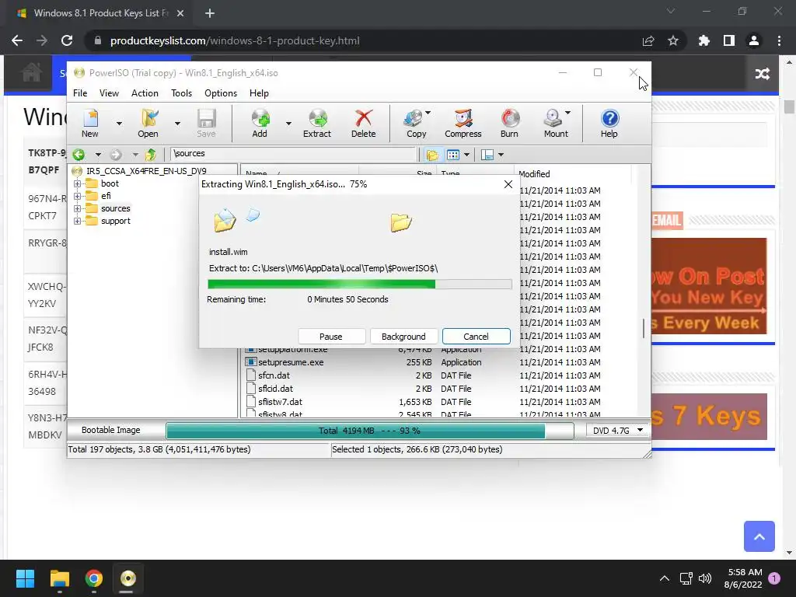Screen dimensions: 796x597
Task: Open the view mode dropdown arrow
Action: point(466,155)
